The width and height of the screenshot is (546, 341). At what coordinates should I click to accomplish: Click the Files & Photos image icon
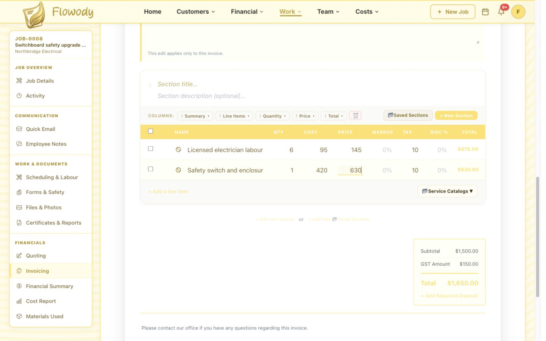[x=19, y=208]
